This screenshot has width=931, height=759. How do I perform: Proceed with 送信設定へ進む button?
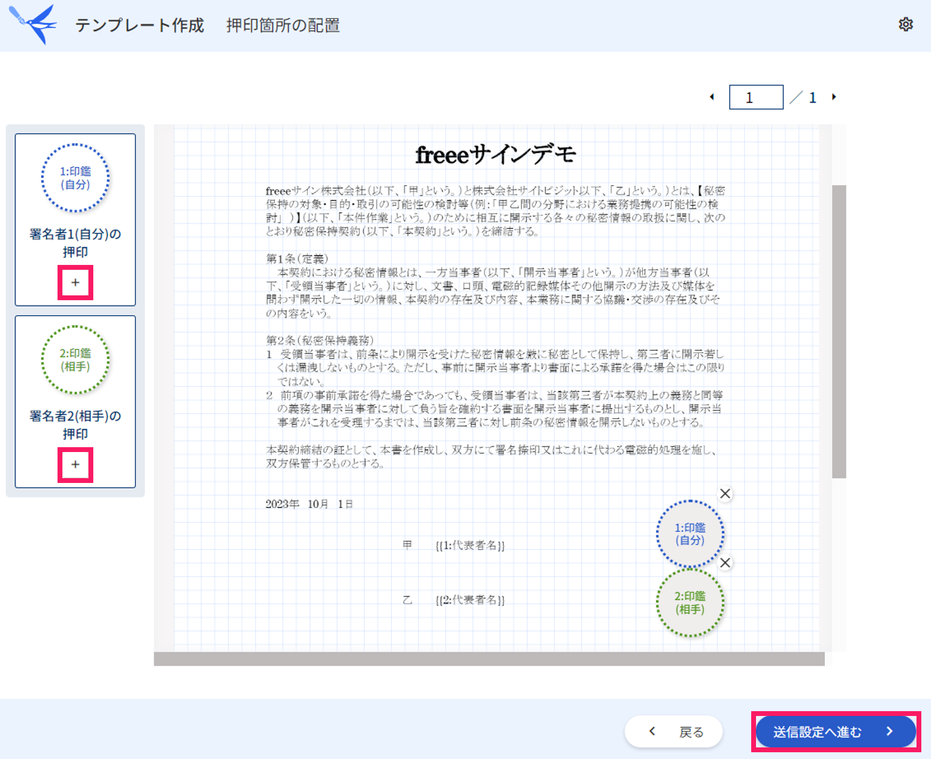tap(835, 731)
